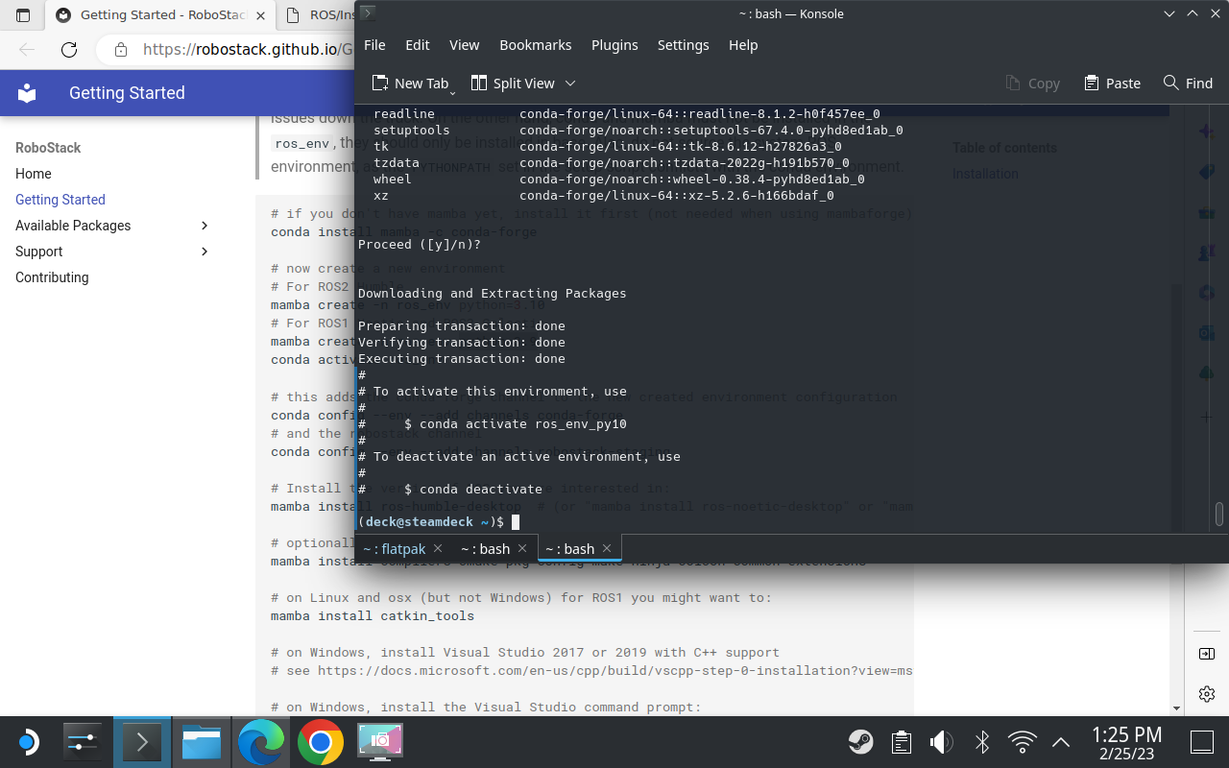Click the New Tab button in Konsole toolbar

point(410,84)
